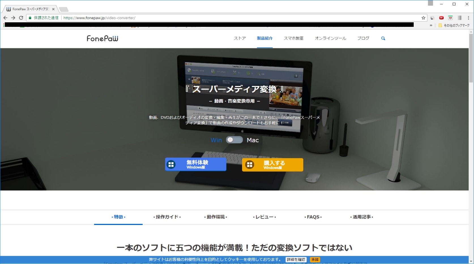Bookmark page with the star icon
Screen dimensions: 474x264
[x=423, y=18]
